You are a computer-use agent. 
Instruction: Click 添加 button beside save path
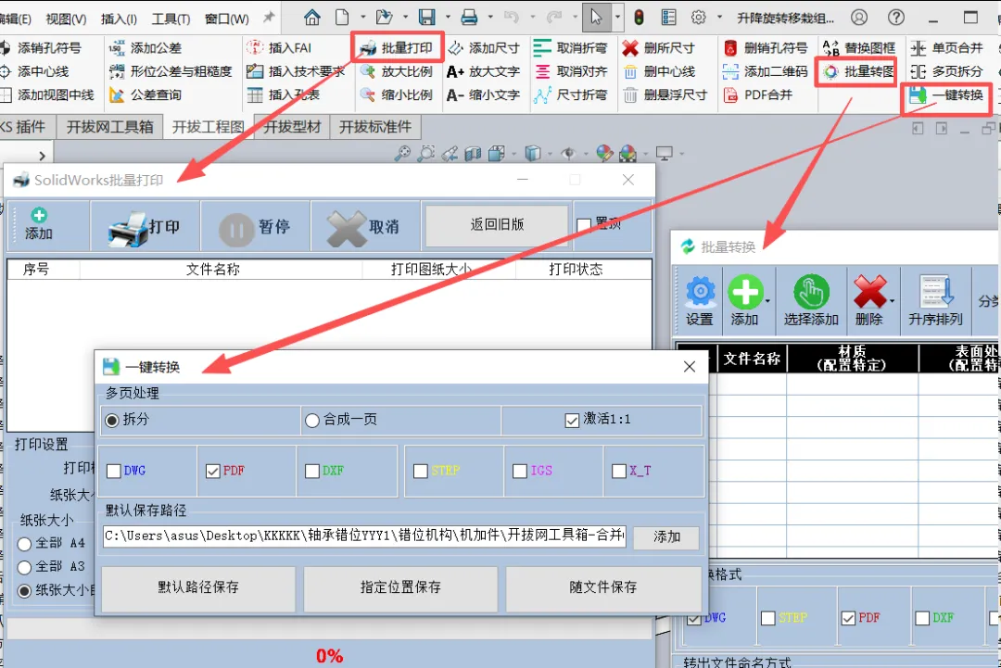click(x=666, y=536)
